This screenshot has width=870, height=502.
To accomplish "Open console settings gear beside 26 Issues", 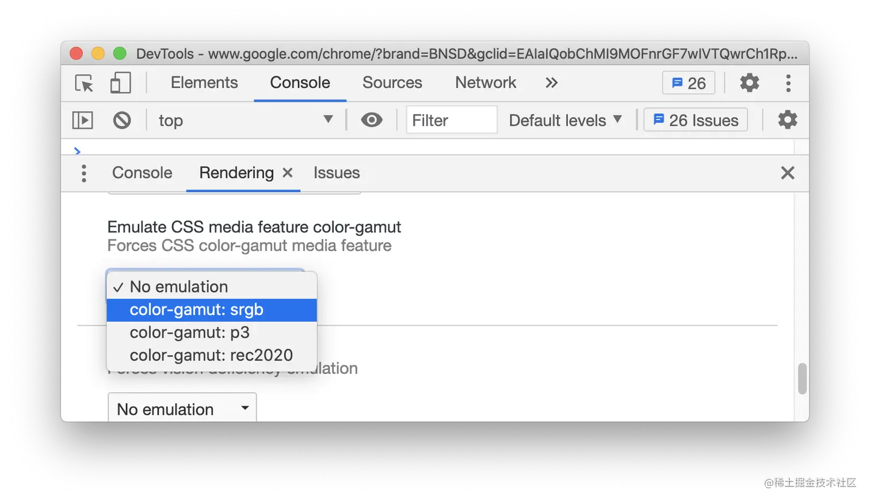I will [x=787, y=120].
